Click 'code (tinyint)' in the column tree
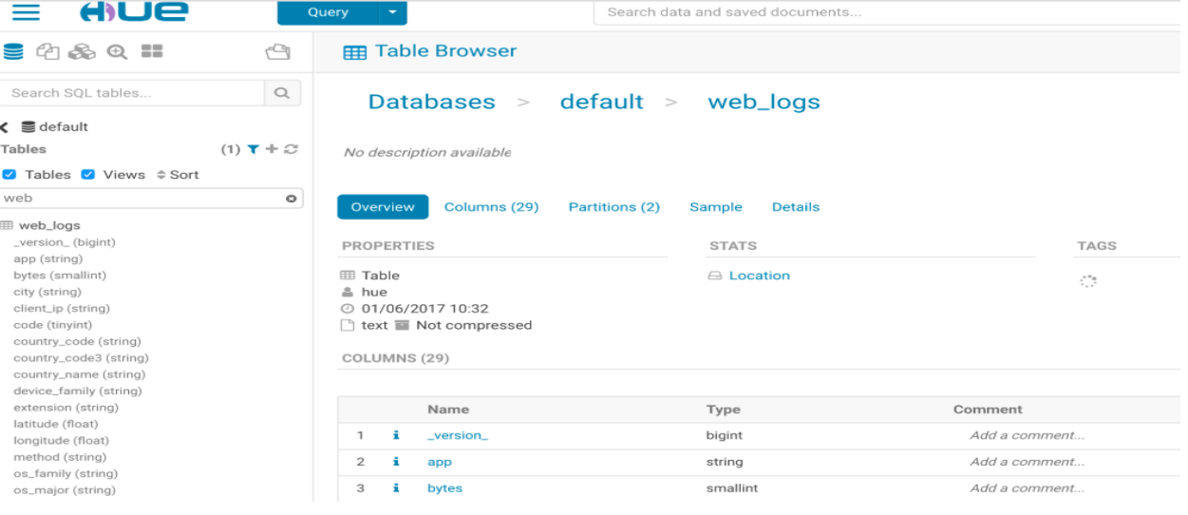 [55, 325]
